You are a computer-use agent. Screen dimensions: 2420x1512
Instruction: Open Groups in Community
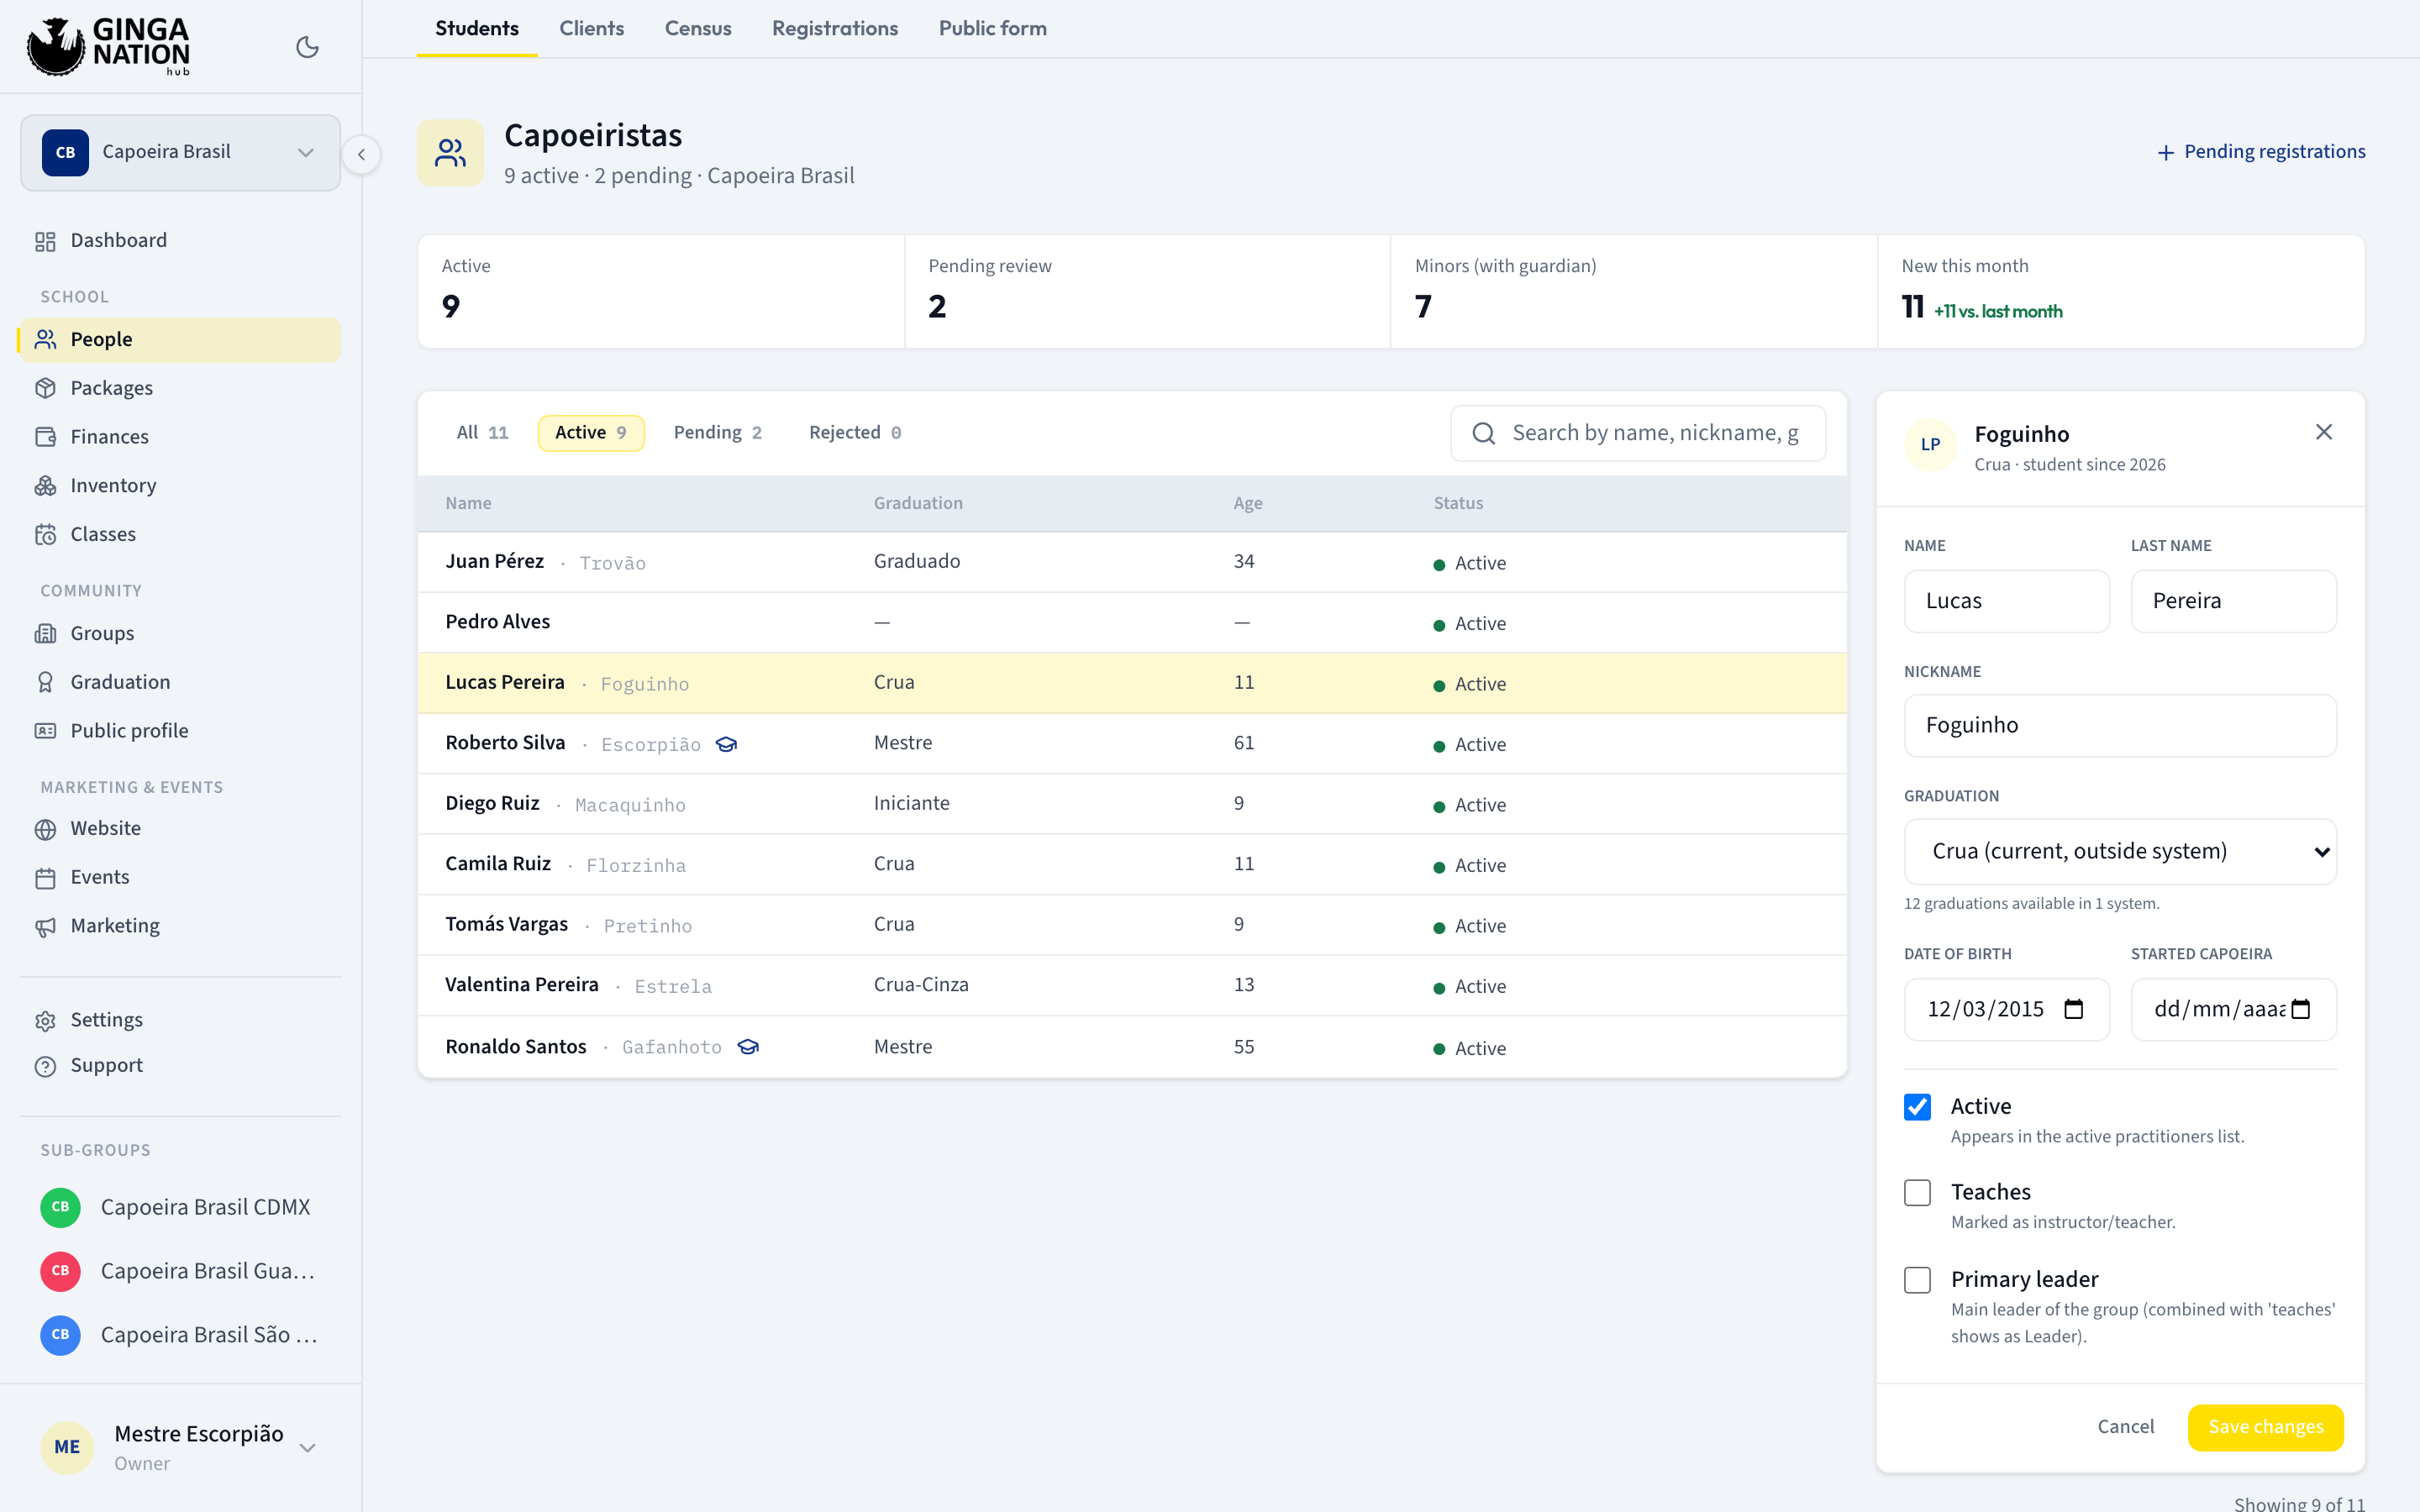[180, 633]
